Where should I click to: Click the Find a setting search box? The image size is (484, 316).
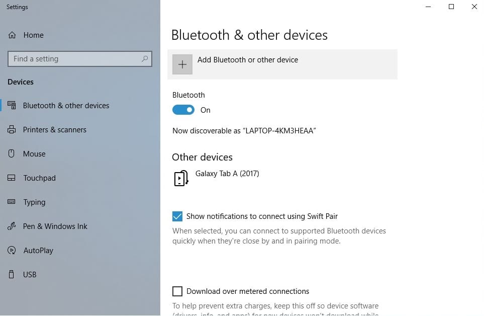[x=75, y=59]
